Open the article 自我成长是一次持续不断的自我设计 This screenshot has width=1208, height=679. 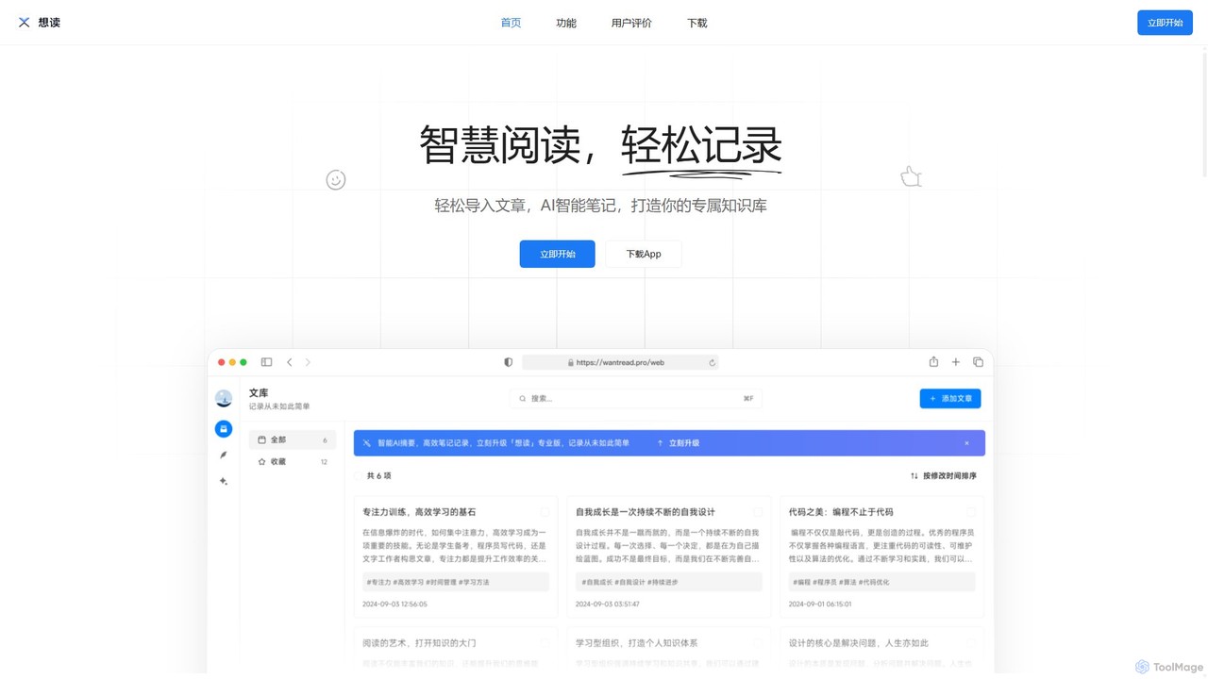(646, 512)
